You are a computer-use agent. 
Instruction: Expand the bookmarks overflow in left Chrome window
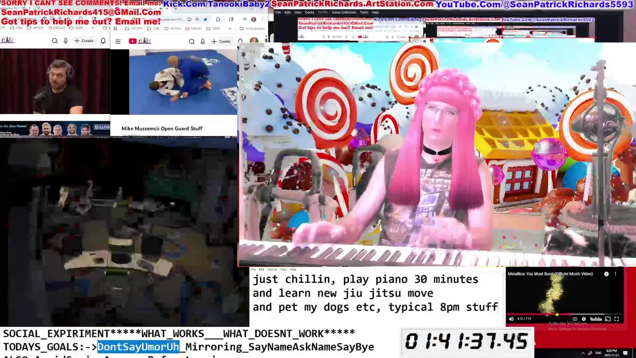pos(92,28)
